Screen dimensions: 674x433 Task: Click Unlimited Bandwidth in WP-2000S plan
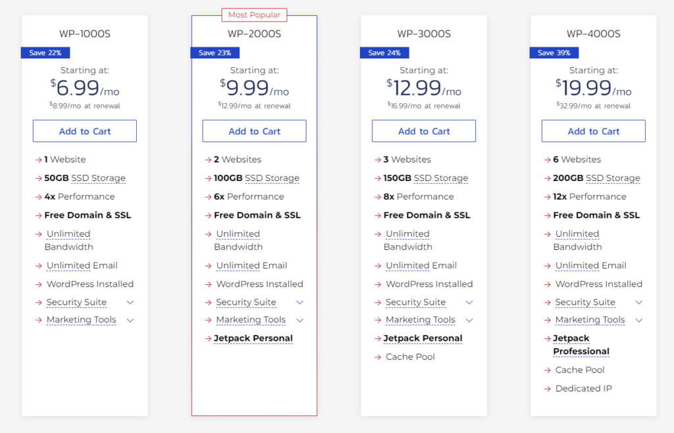[x=238, y=240]
